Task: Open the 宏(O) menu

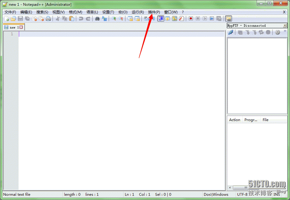Action: (123, 12)
